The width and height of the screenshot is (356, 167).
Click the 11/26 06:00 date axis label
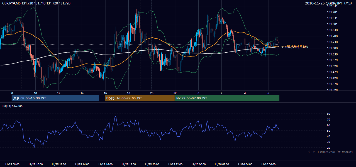268,164
